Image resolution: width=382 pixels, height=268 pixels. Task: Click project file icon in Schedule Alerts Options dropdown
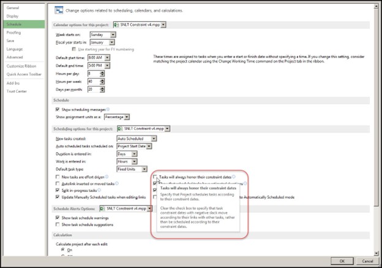(x=102, y=209)
